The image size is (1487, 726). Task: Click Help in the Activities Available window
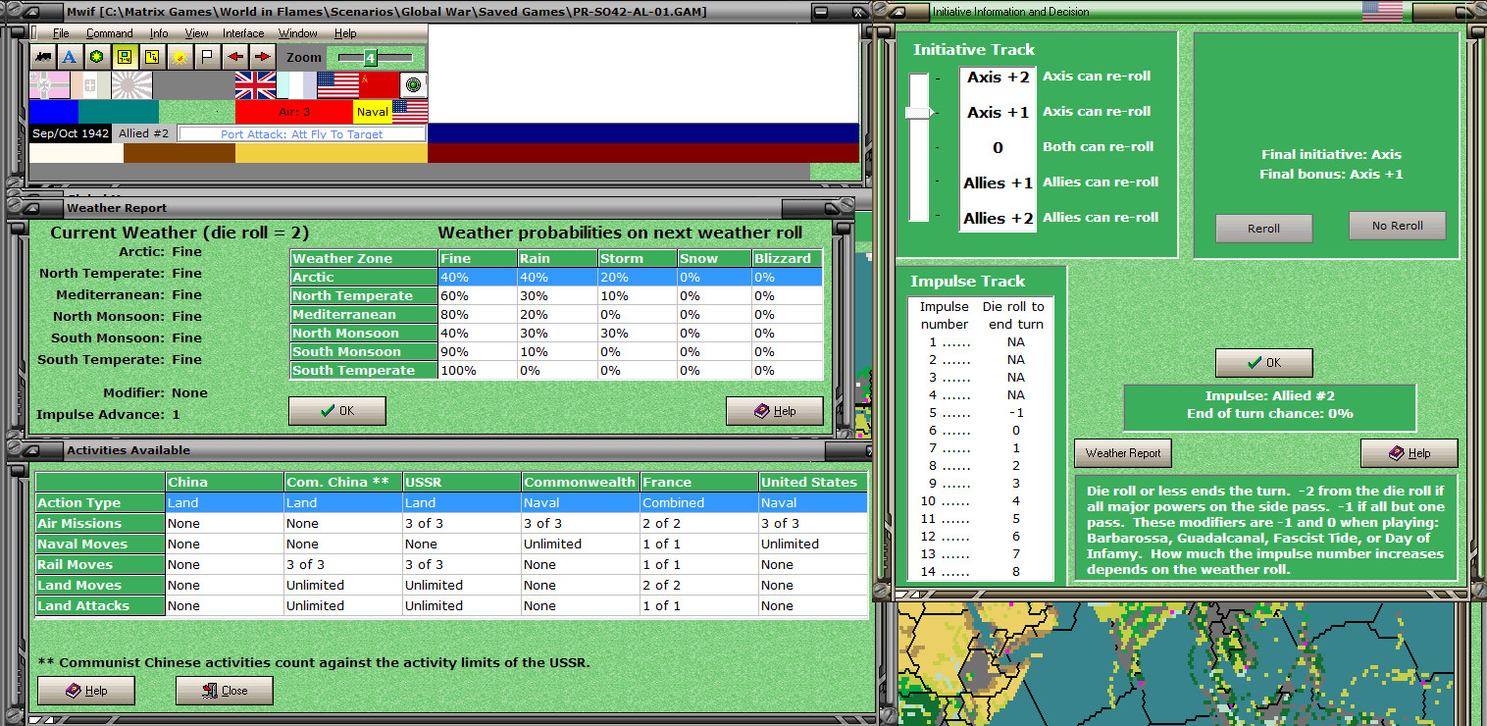coord(86,691)
